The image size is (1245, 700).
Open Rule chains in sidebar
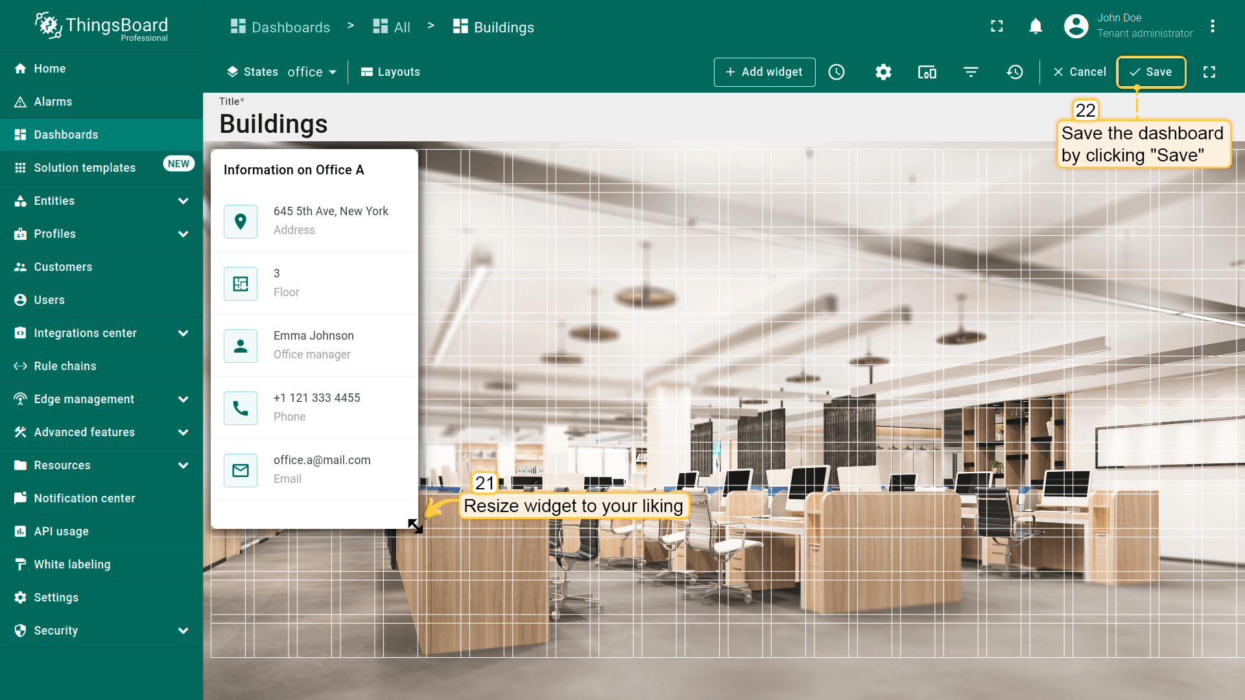[65, 366]
